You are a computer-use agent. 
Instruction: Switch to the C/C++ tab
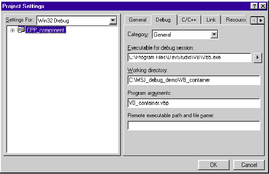point(189,20)
